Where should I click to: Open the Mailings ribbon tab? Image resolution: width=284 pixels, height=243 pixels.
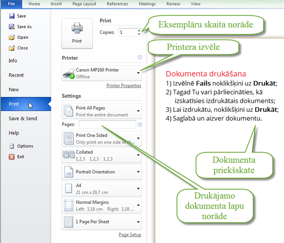(147, 4)
